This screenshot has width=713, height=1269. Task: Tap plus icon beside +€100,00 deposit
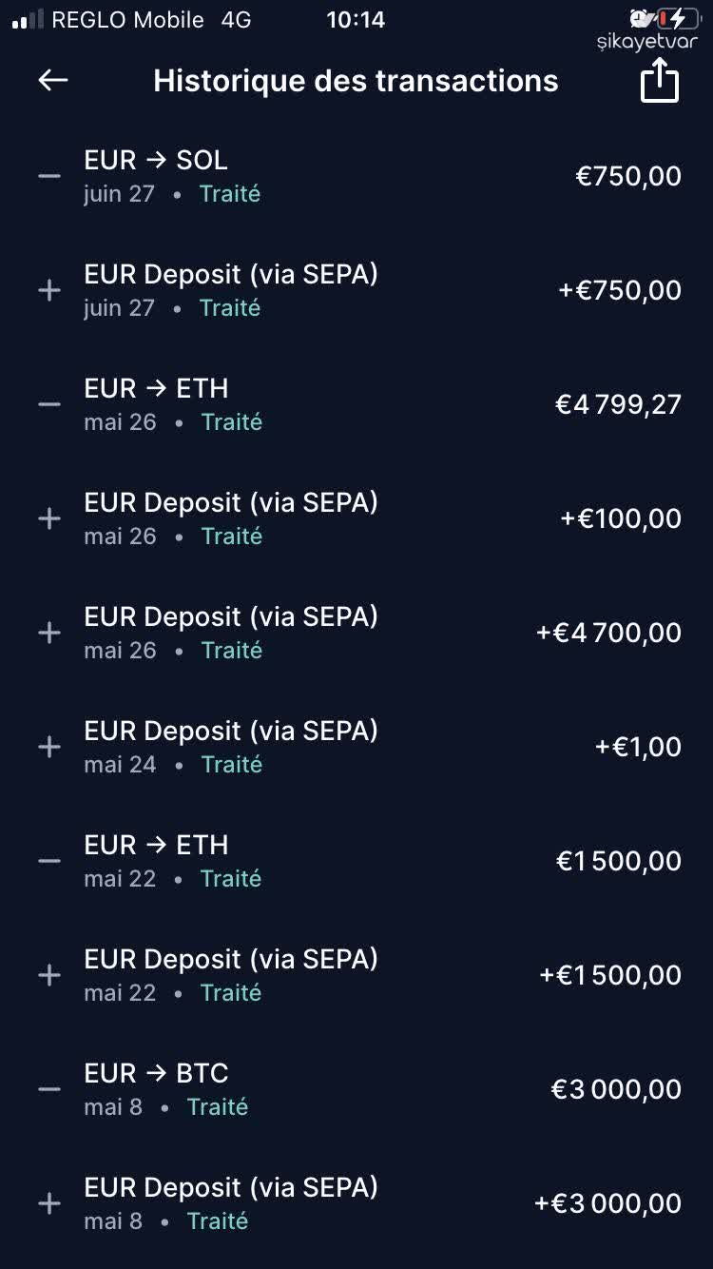click(x=49, y=518)
